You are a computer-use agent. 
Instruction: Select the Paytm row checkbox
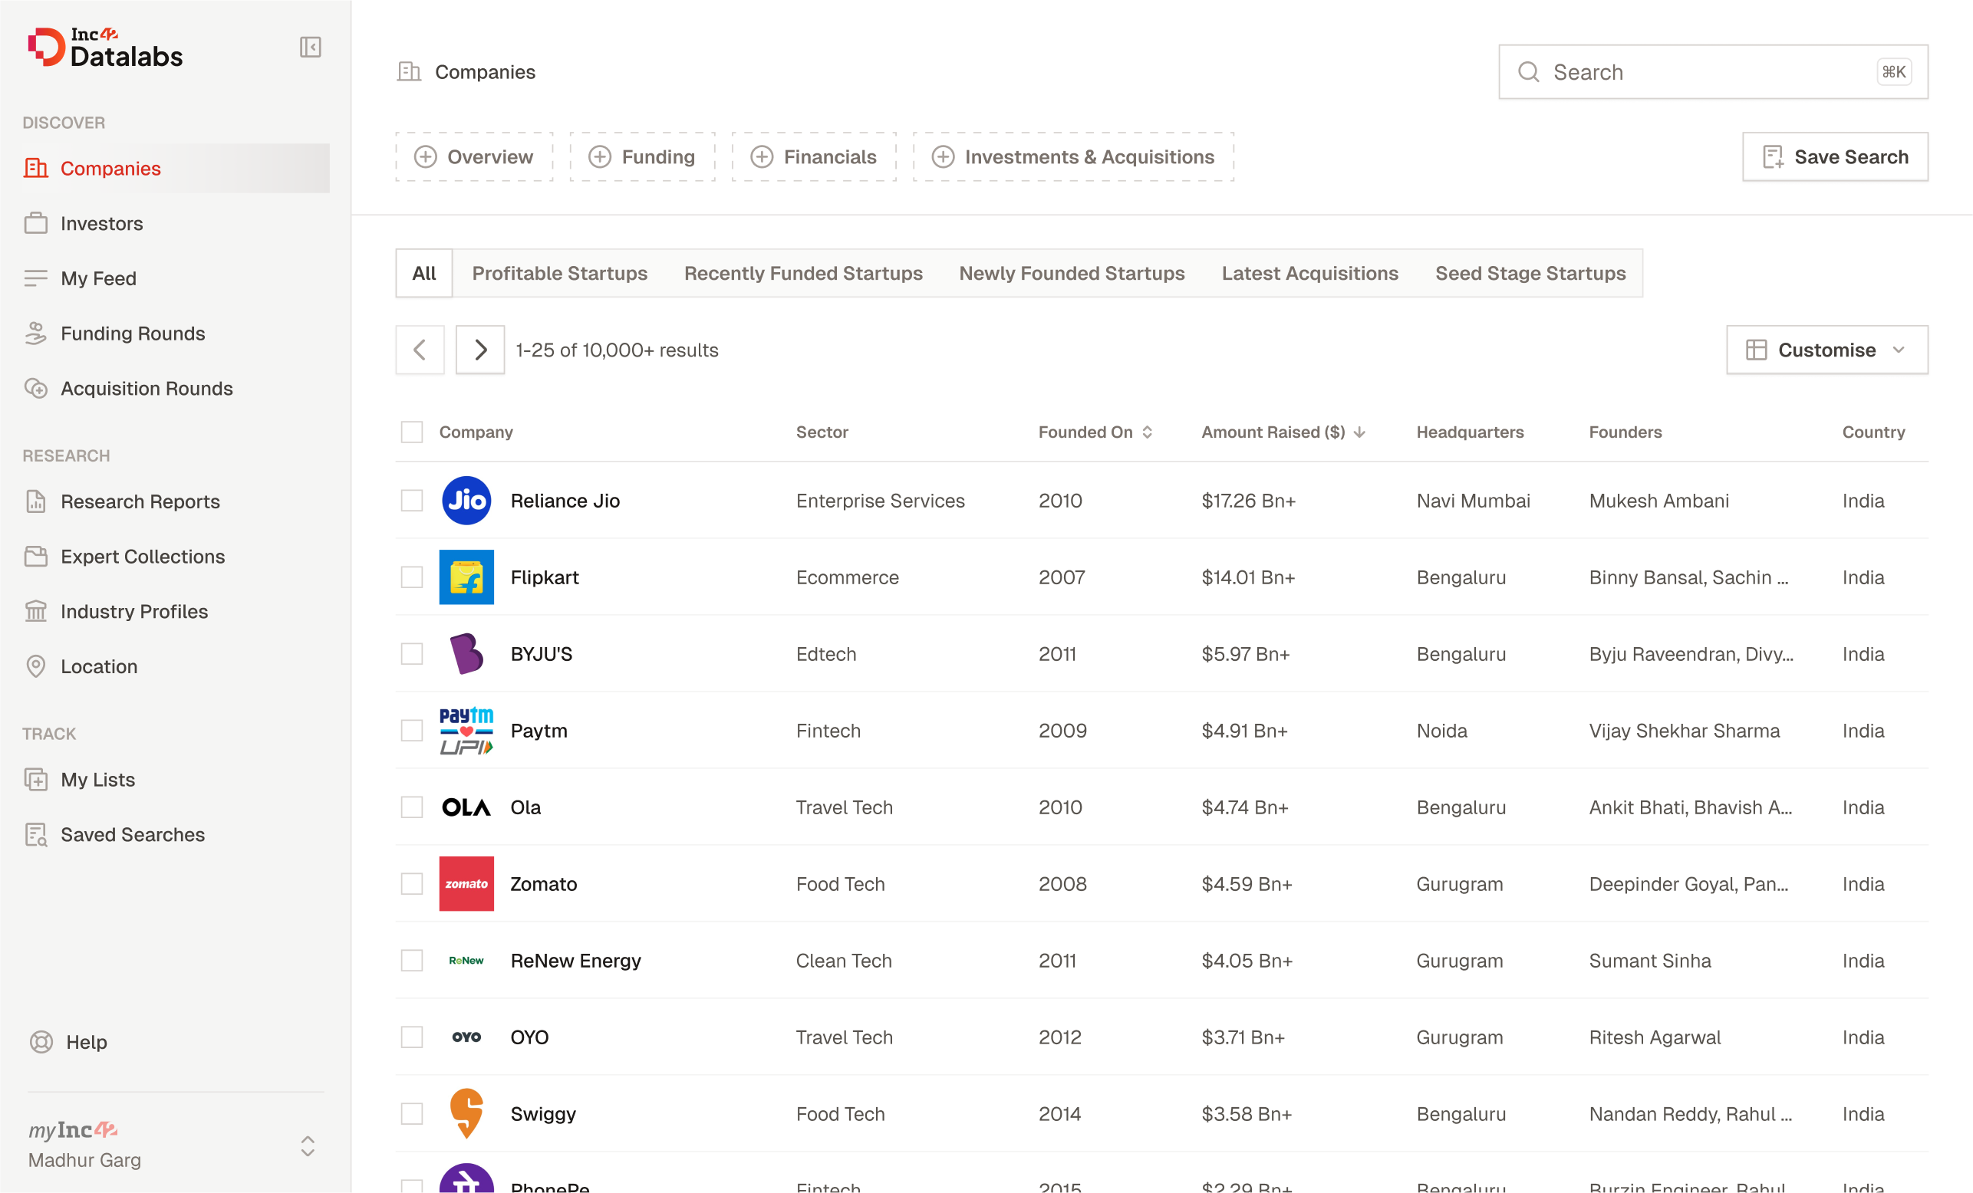coord(412,731)
